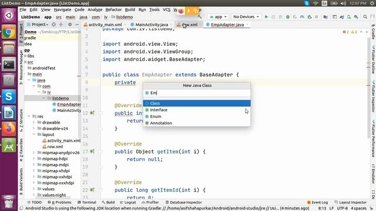Open the app run configuration dropdown
The height and width of the screenshot is (211, 376).
tap(218, 17)
